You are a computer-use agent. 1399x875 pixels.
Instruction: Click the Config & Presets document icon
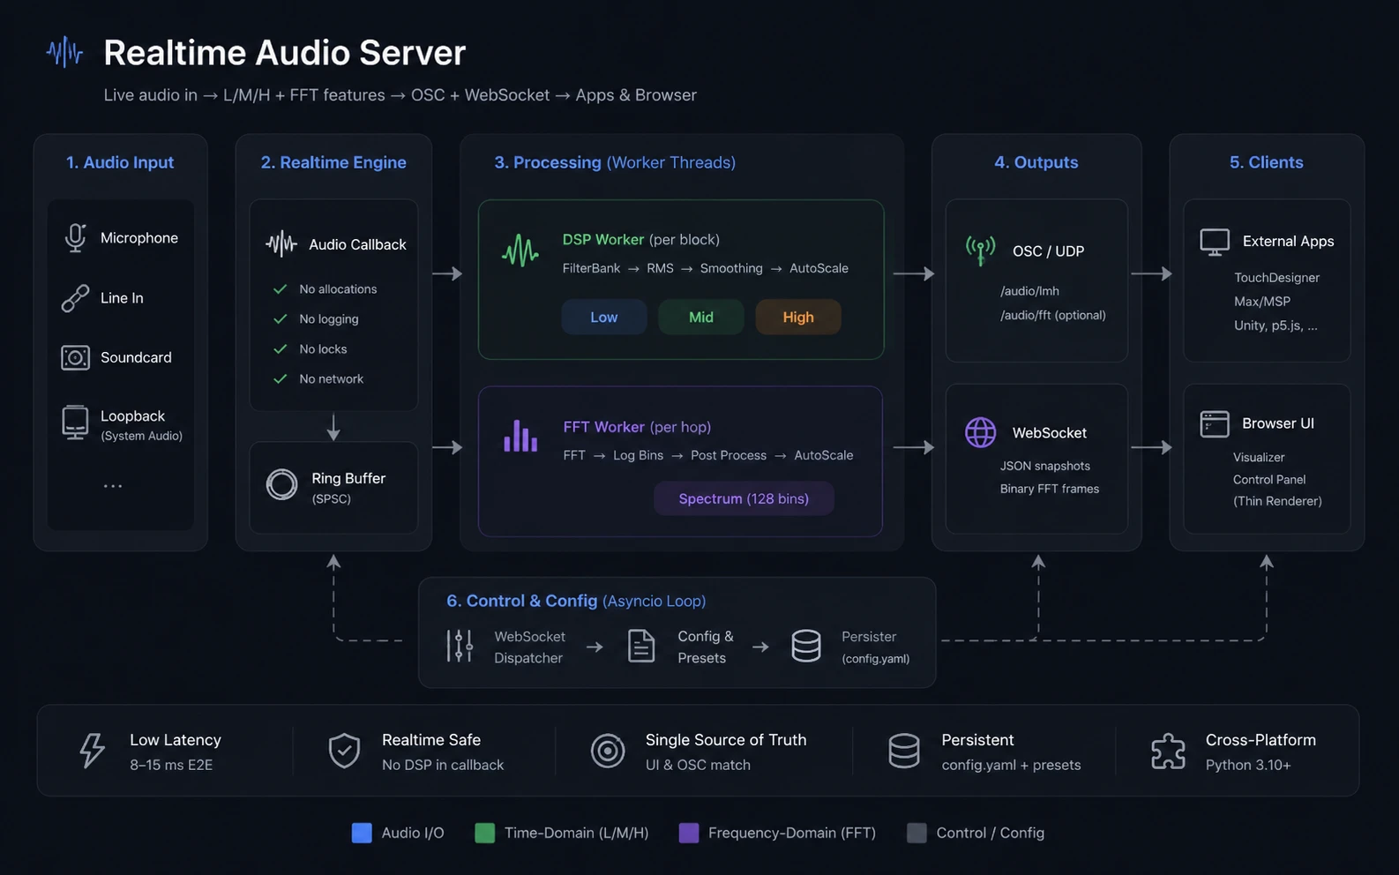click(x=641, y=646)
